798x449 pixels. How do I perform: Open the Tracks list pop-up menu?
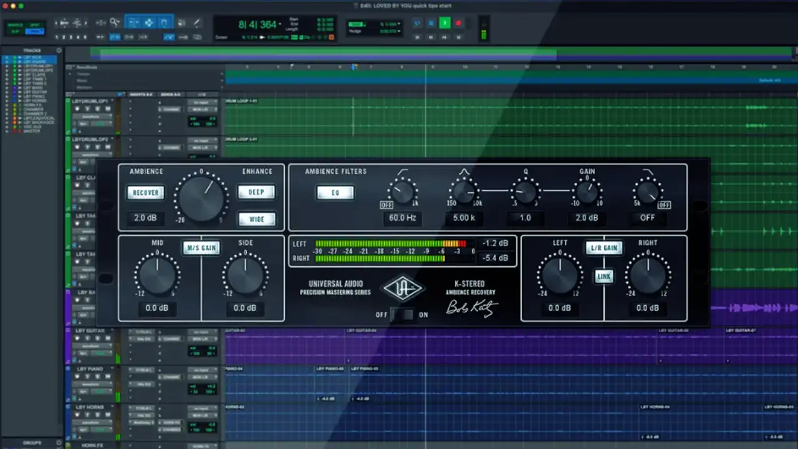[59, 51]
